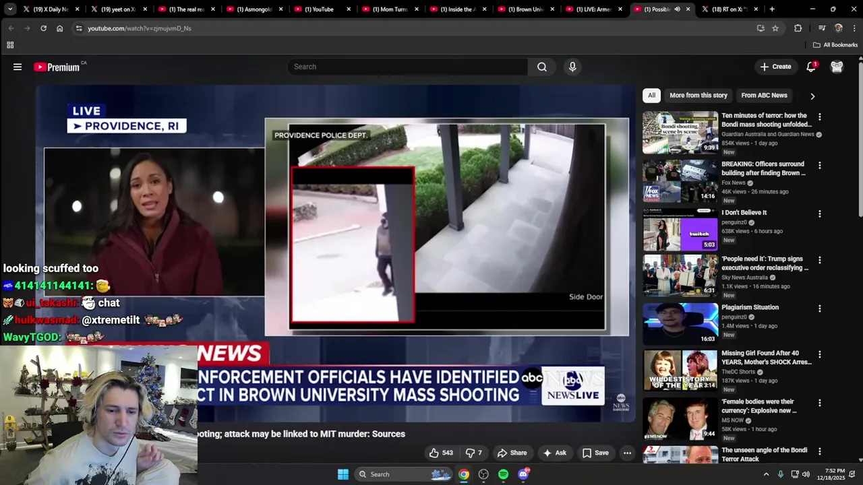This screenshot has height=485, width=863.
Task: Open options for People need it Trump video
Action: point(819,260)
